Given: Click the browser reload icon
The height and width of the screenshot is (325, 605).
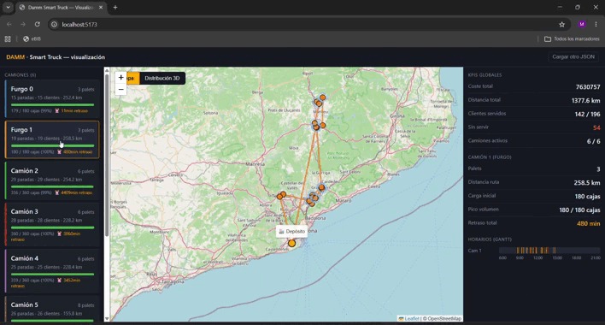Looking at the screenshot, I should click(38, 24).
